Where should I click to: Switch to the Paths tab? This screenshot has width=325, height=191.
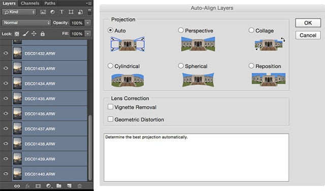pos(50,4)
